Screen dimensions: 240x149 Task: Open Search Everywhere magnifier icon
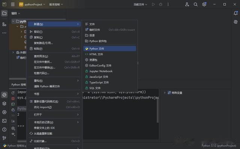click(x=195, y=5)
